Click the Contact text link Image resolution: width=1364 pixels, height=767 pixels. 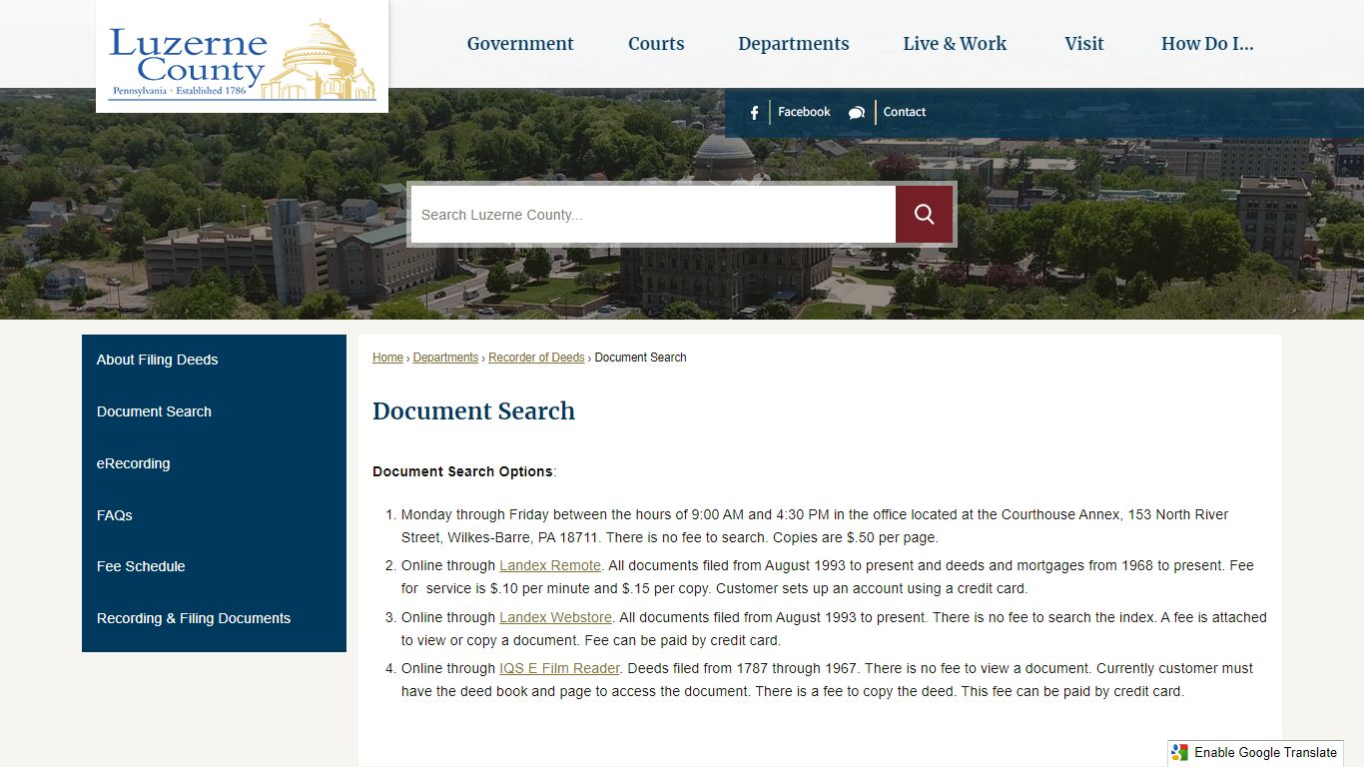pyautogui.click(x=905, y=112)
